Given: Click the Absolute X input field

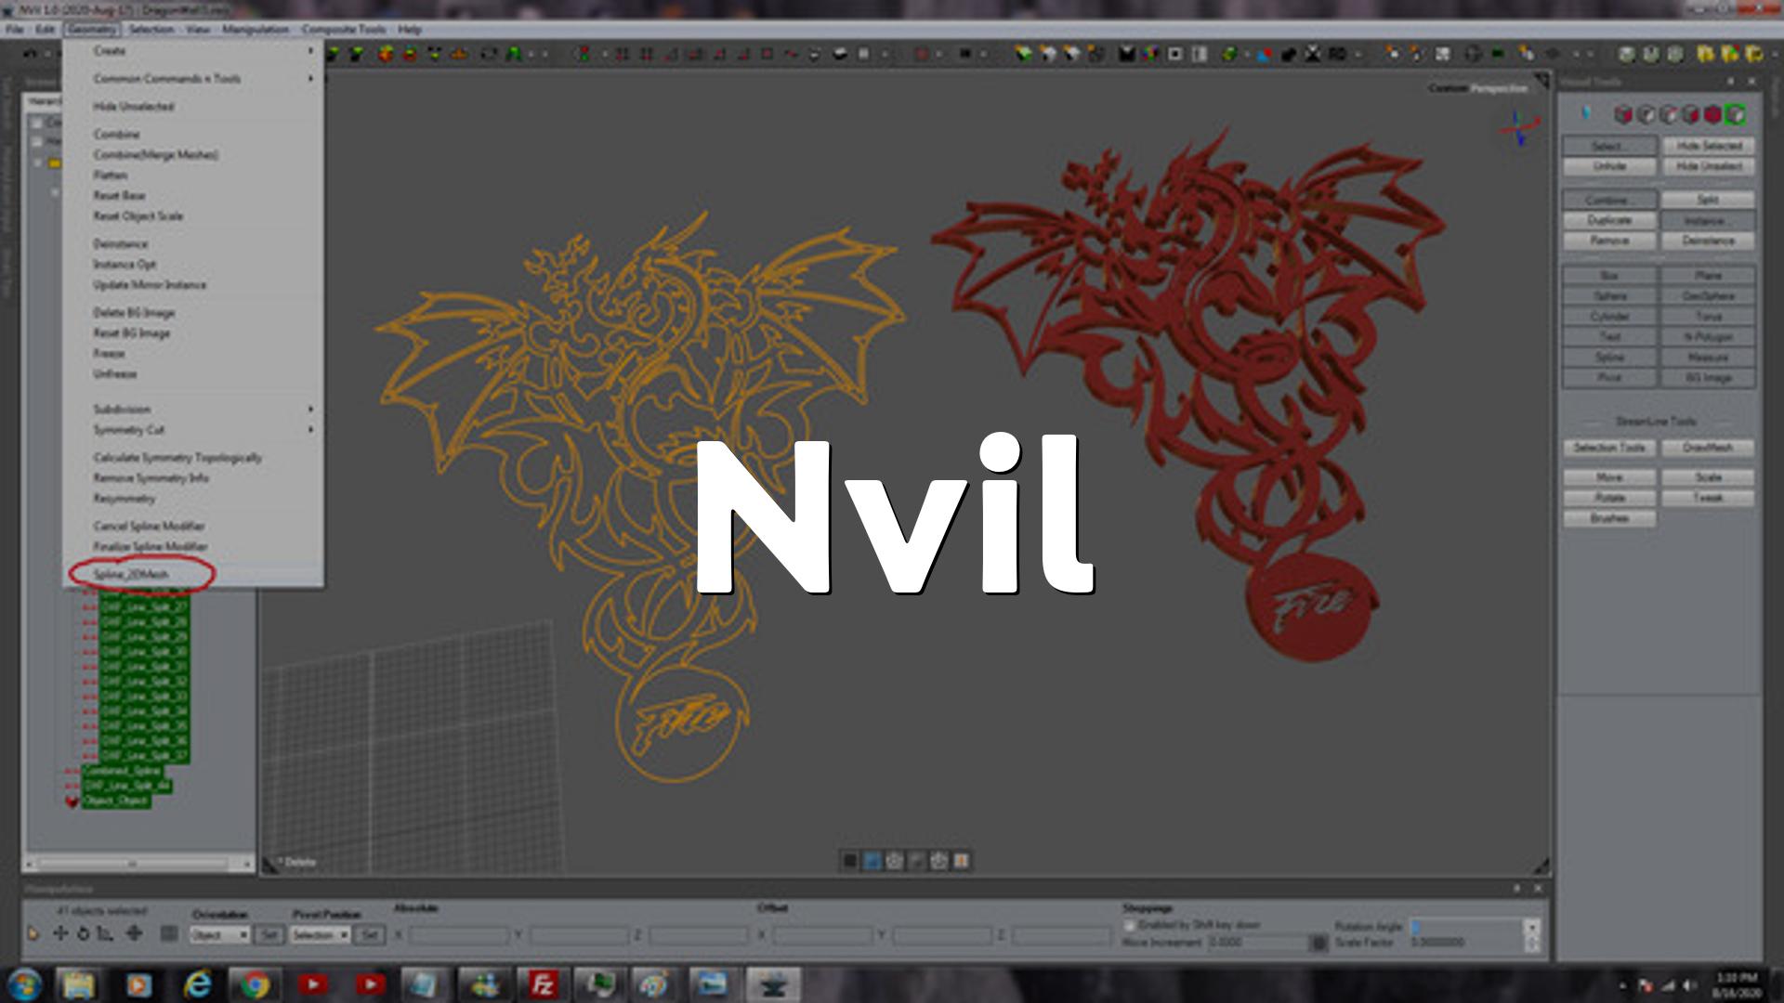Looking at the screenshot, I should click(x=458, y=934).
